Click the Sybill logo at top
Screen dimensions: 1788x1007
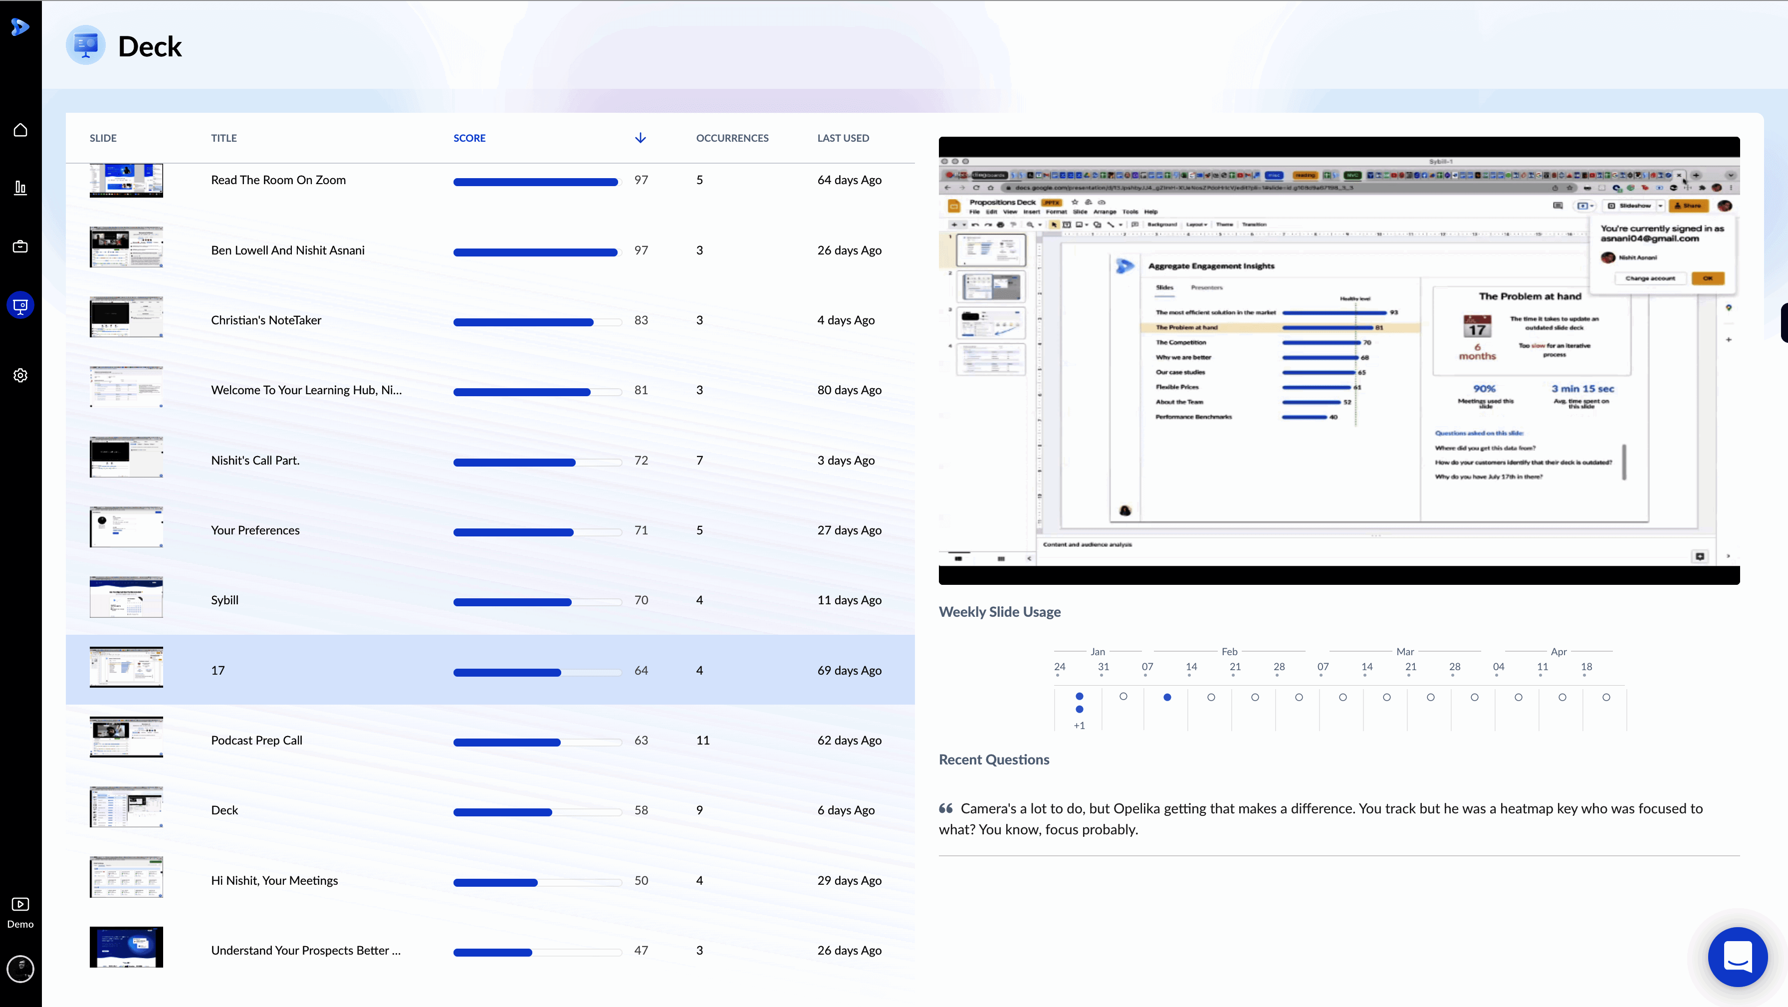20,27
